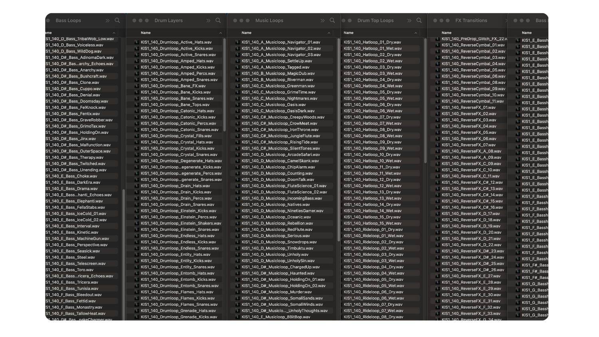
Task: Click the search icon in the Bass Loops window
Action: click(x=118, y=20)
